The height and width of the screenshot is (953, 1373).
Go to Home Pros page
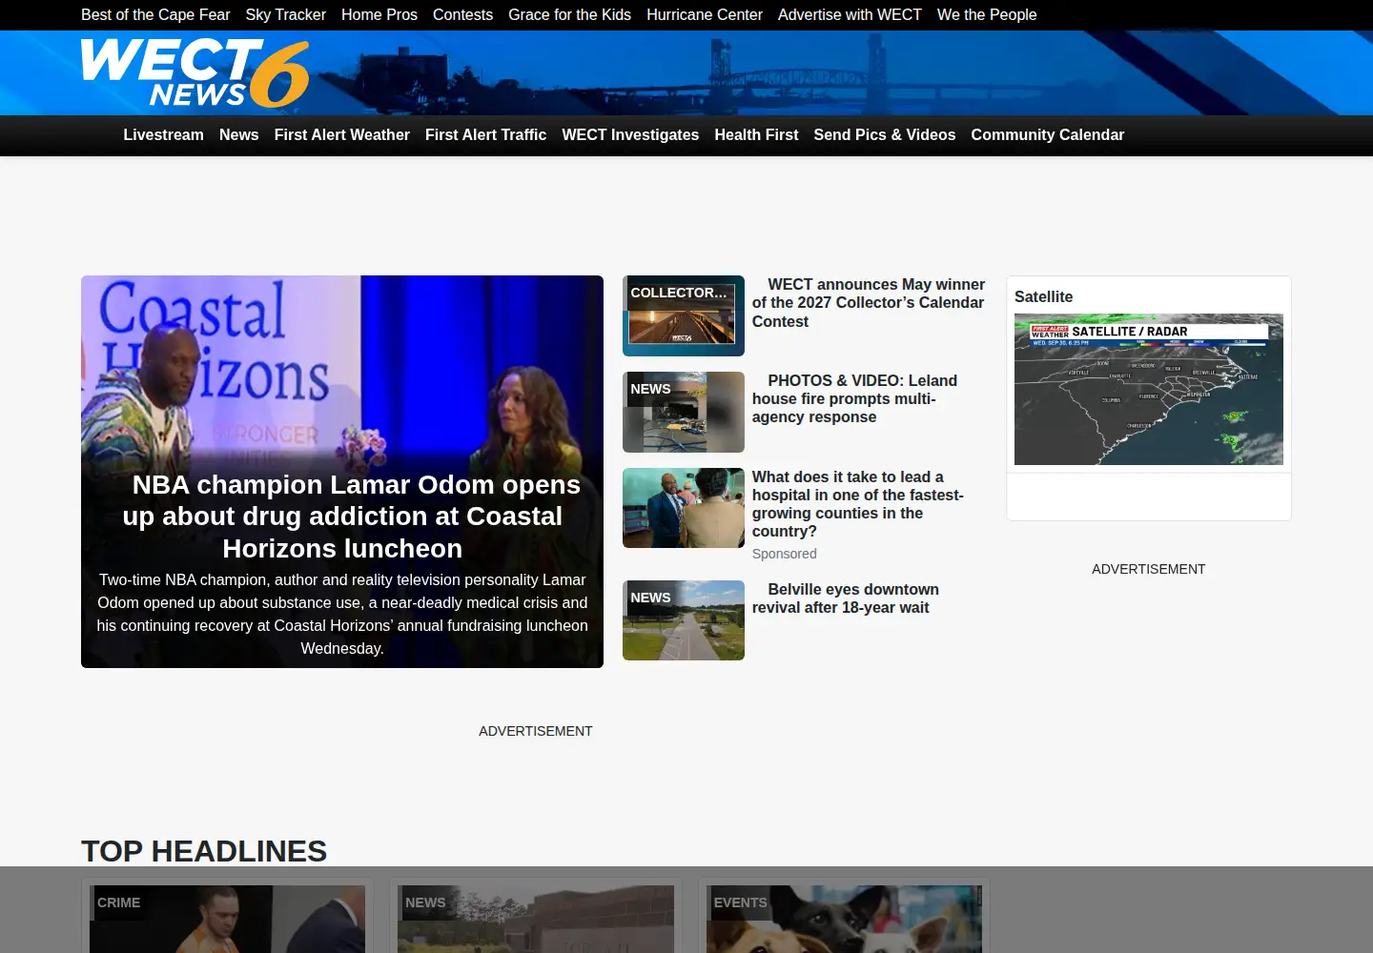[x=379, y=14]
